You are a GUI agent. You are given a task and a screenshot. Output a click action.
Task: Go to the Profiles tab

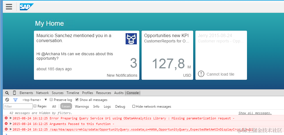click(x=87, y=93)
